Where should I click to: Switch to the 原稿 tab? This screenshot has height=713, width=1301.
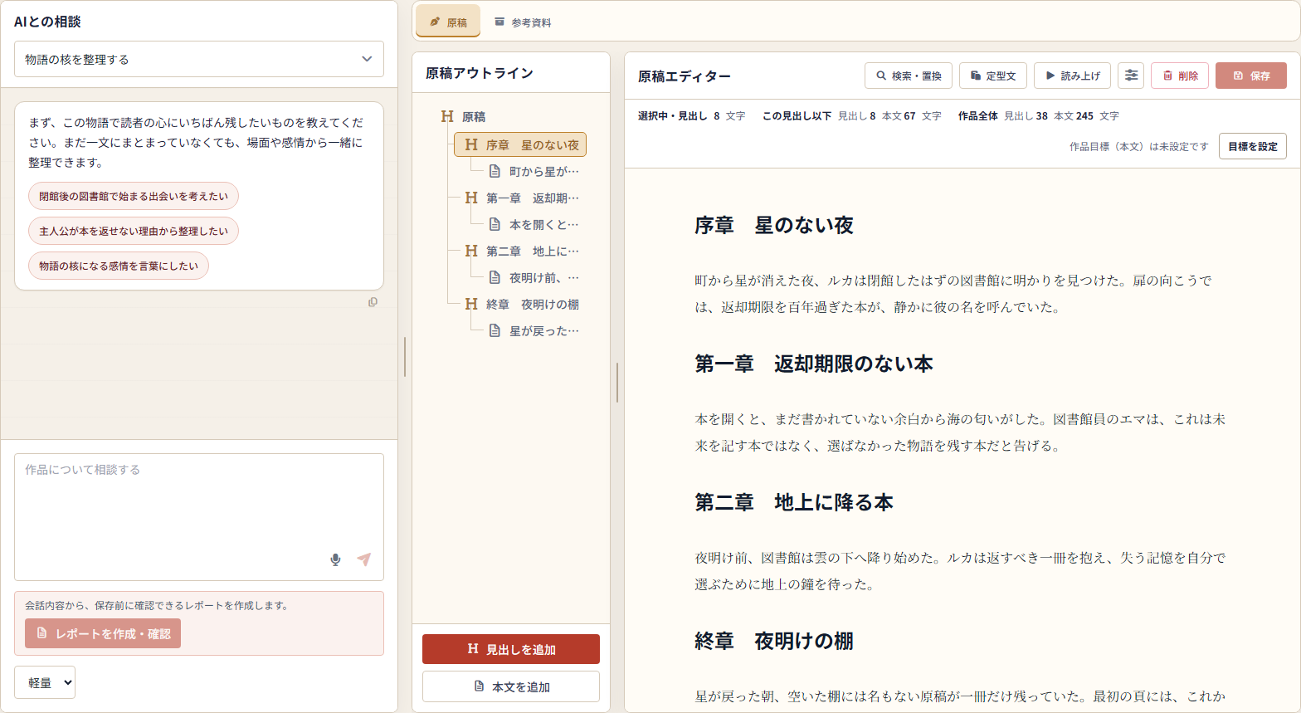click(x=448, y=22)
